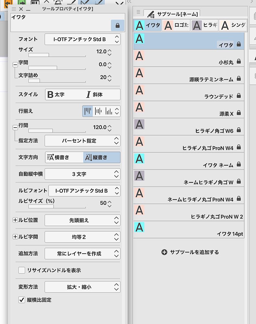Click the A icon of the 小杉丸 sub tool
The width and height of the screenshot is (256, 324).
click(139, 56)
